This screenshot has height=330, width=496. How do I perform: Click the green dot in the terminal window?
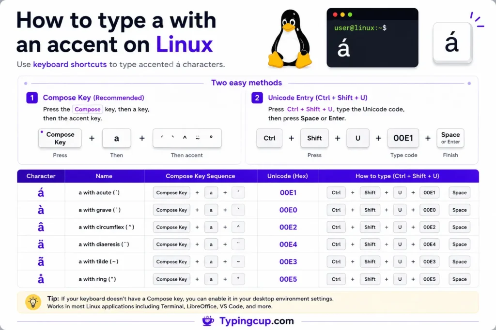(350, 14)
